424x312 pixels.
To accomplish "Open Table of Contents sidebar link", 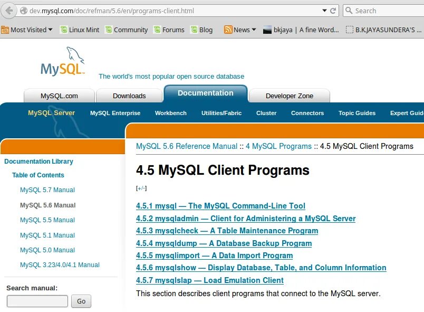I will coord(38,175).
